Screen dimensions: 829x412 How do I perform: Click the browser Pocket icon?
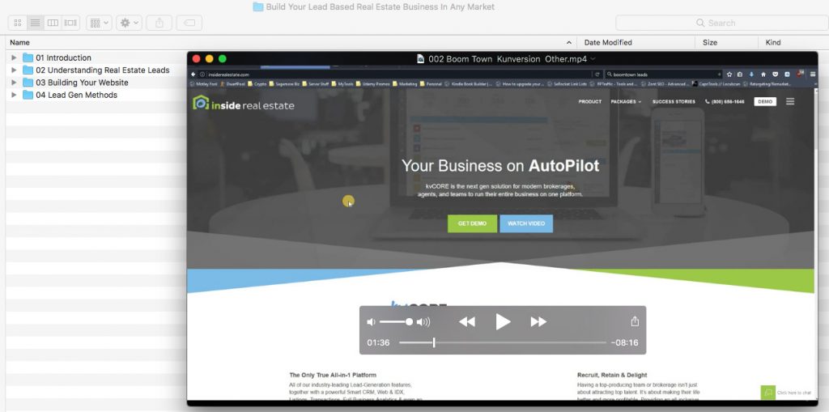click(x=775, y=74)
